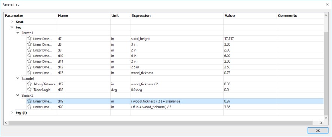The height and width of the screenshot is (137, 332).
Task: Sort by the Expression column header
Action: point(177,16)
